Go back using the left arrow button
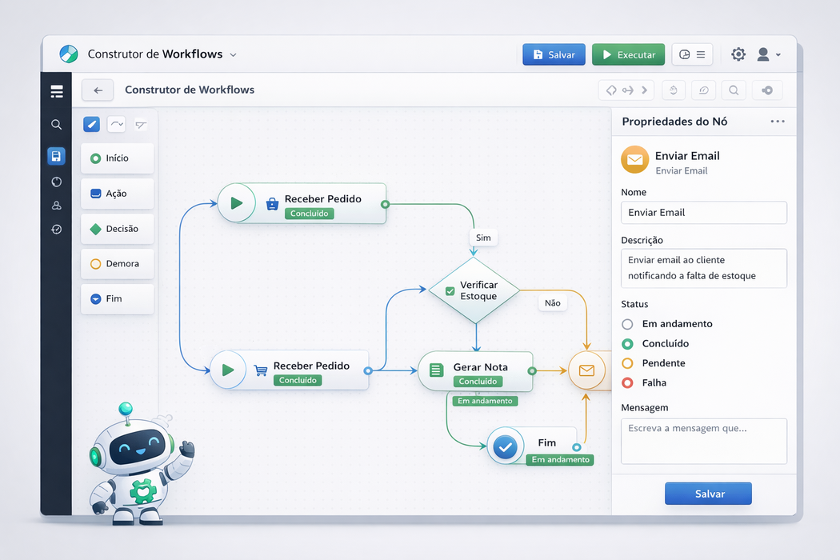This screenshot has height=560, width=840. pyautogui.click(x=98, y=90)
